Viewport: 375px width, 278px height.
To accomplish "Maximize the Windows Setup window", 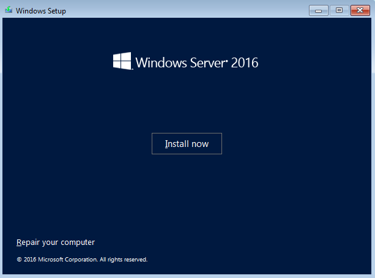I will coord(339,10).
